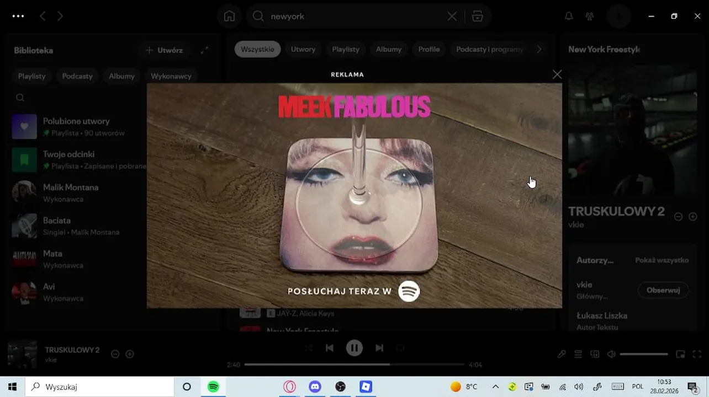Open the library search magnifier
The image size is (709, 397).
point(20,98)
